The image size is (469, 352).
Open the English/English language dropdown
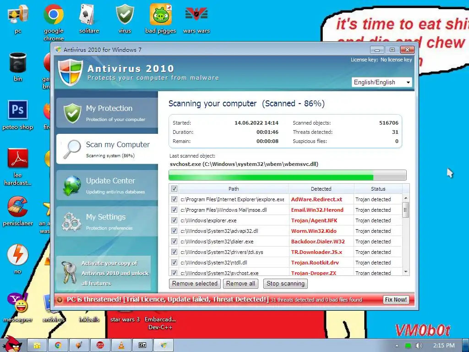[382, 82]
